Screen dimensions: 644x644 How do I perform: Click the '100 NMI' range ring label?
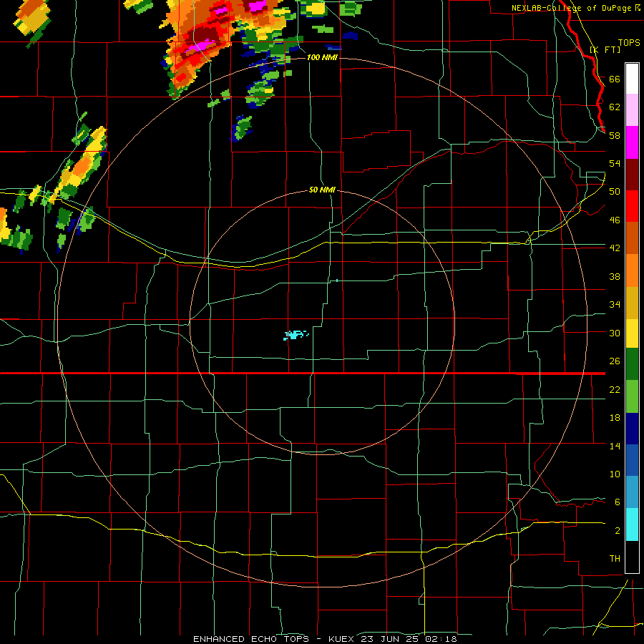(322, 57)
